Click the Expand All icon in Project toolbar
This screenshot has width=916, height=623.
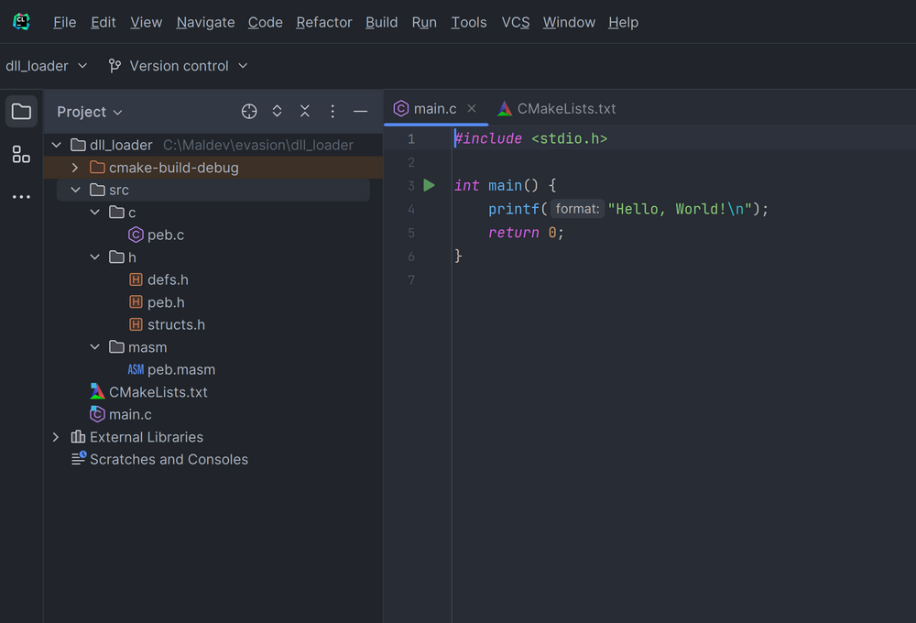click(x=277, y=111)
